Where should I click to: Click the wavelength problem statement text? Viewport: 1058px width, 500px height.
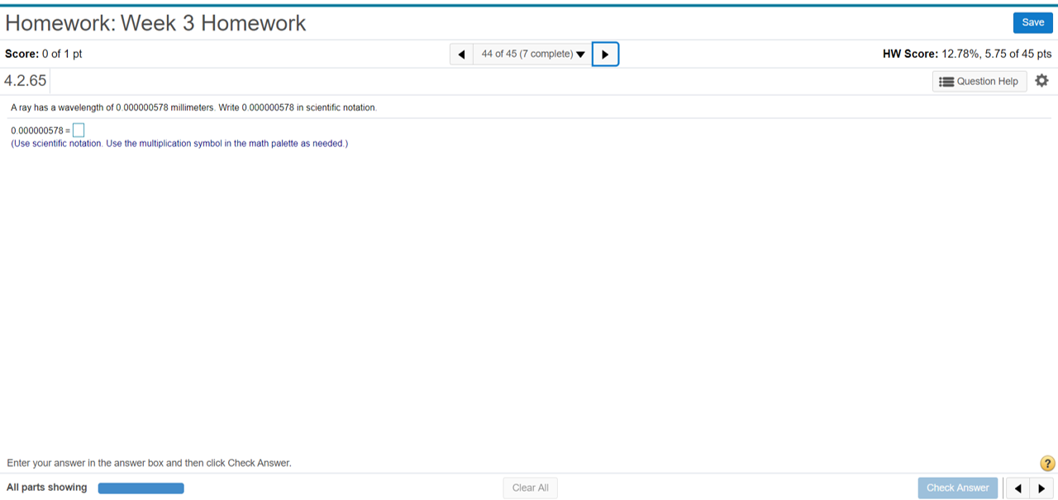point(193,108)
